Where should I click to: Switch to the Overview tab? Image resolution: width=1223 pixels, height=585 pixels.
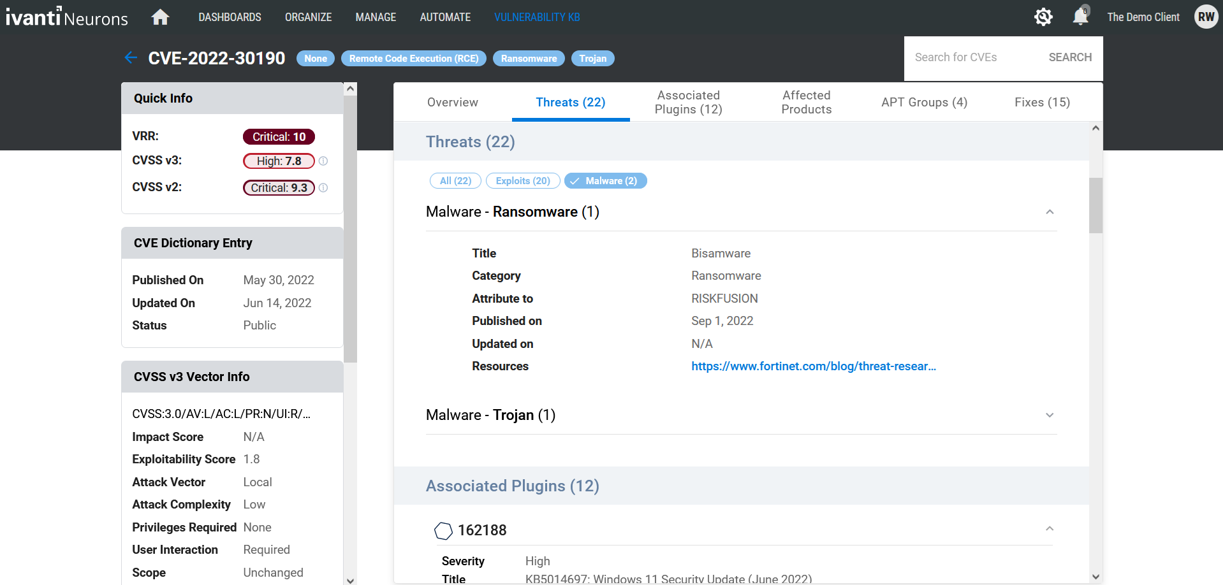click(x=453, y=102)
